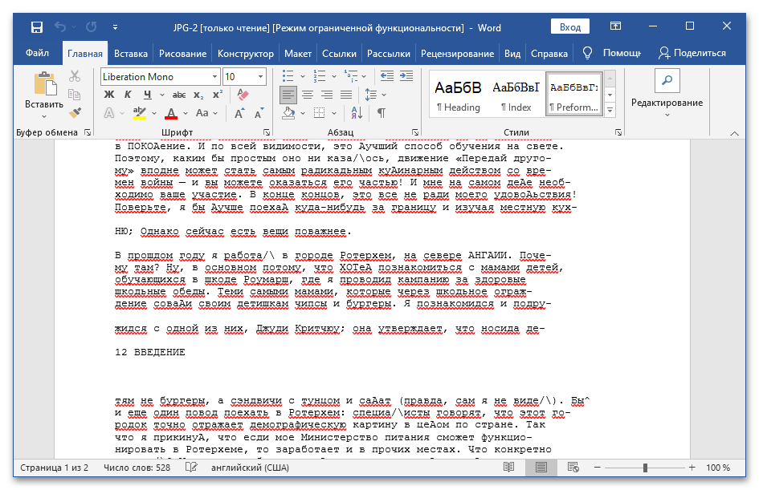The image size is (759, 490).
Task: Decrease the font size with the small A
Action: (259, 113)
